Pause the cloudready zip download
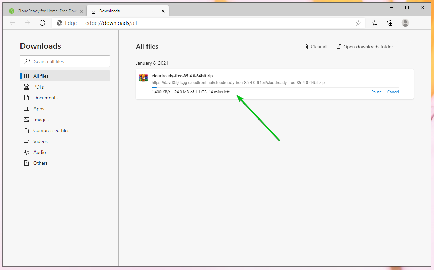Viewport: 434px width, 270px height. click(377, 92)
